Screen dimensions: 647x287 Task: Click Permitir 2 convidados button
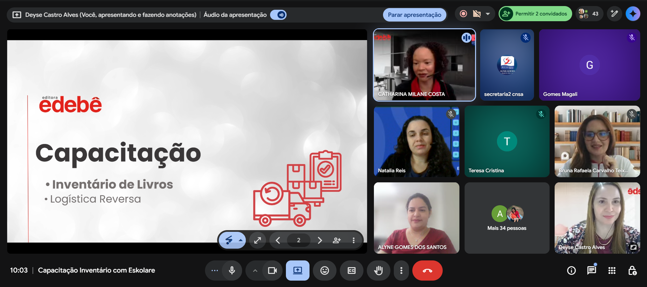pos(535,14)
